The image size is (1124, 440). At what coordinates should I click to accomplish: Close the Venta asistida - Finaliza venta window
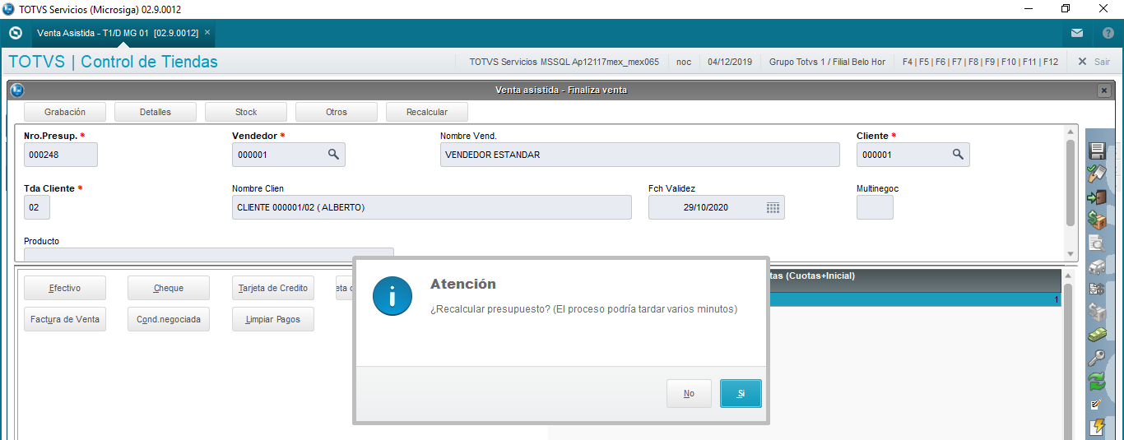click(1104, 90)
